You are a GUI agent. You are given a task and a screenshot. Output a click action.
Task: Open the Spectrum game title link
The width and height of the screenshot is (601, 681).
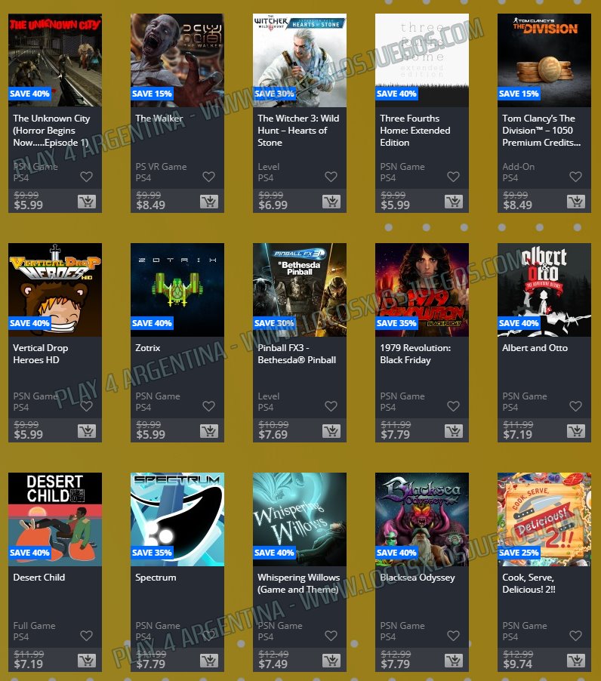pyautogui.click(x=156, y=578)
